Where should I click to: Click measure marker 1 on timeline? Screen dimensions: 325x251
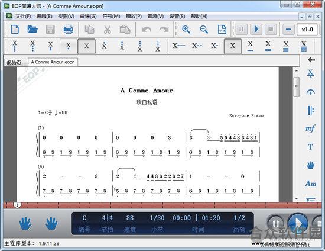click(x=17, y=205)
